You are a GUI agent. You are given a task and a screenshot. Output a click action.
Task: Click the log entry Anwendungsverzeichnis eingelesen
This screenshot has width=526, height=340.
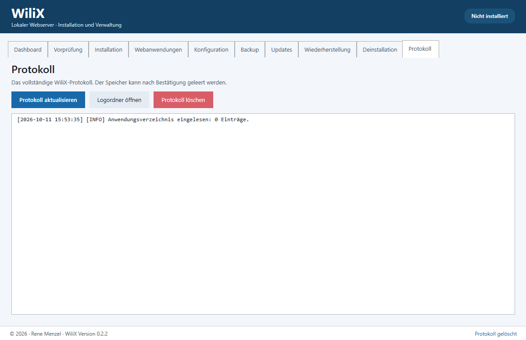tap(133, 119)
